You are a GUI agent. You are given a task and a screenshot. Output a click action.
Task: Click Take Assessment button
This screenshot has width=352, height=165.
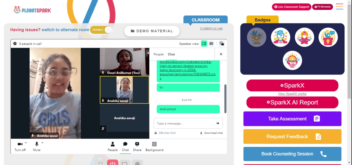point(292,119)
